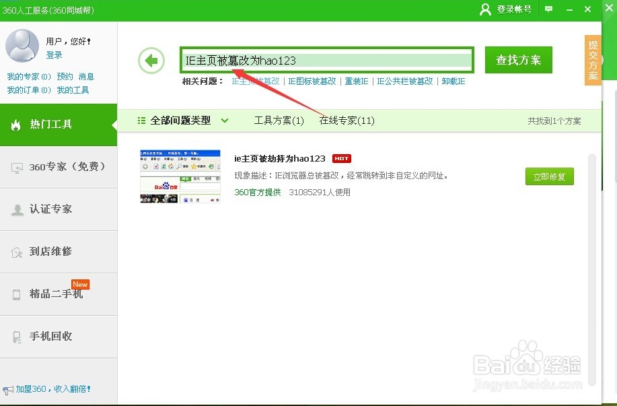
Task: Open the 消息 link
Action: point(86,76)
